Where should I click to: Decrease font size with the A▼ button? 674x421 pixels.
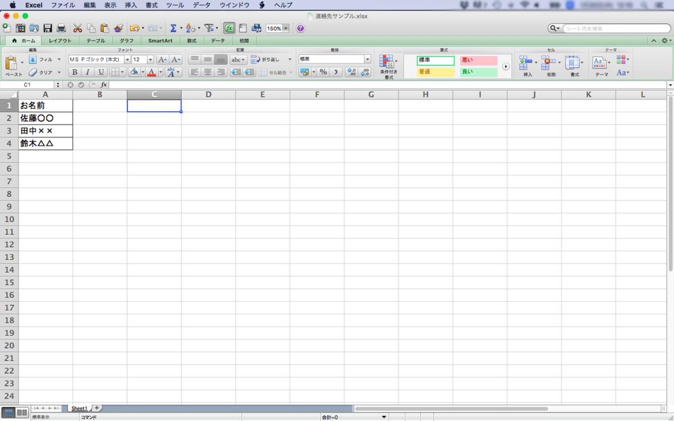tap(176, 60)
